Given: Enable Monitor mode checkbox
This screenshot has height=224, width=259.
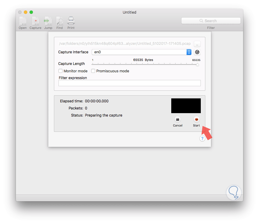Looking at the screenshot, I should (x=60, y=71).
